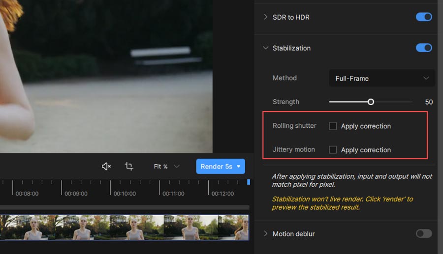Expand the Motion deblur section

pyautogui.click(x=265, y=233)
